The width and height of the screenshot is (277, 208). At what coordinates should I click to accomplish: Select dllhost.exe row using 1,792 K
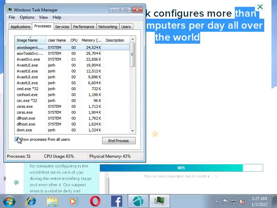tap(72, 118)
